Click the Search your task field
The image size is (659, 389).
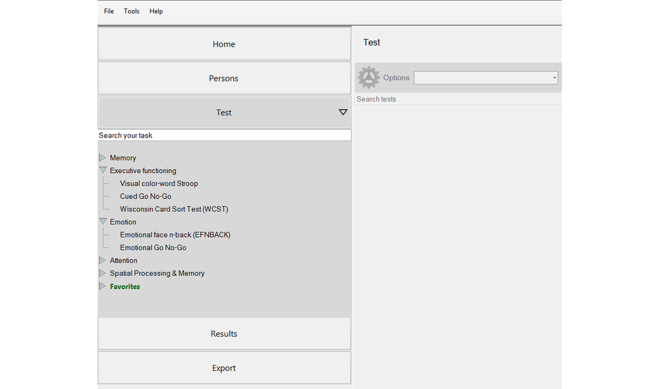click(x=224, y=136)
